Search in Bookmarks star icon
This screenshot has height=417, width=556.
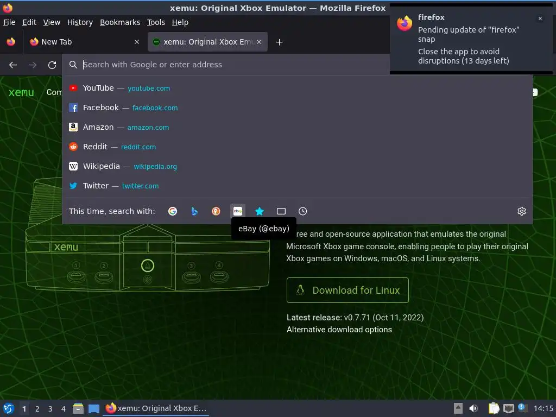[x=260, y=211]
